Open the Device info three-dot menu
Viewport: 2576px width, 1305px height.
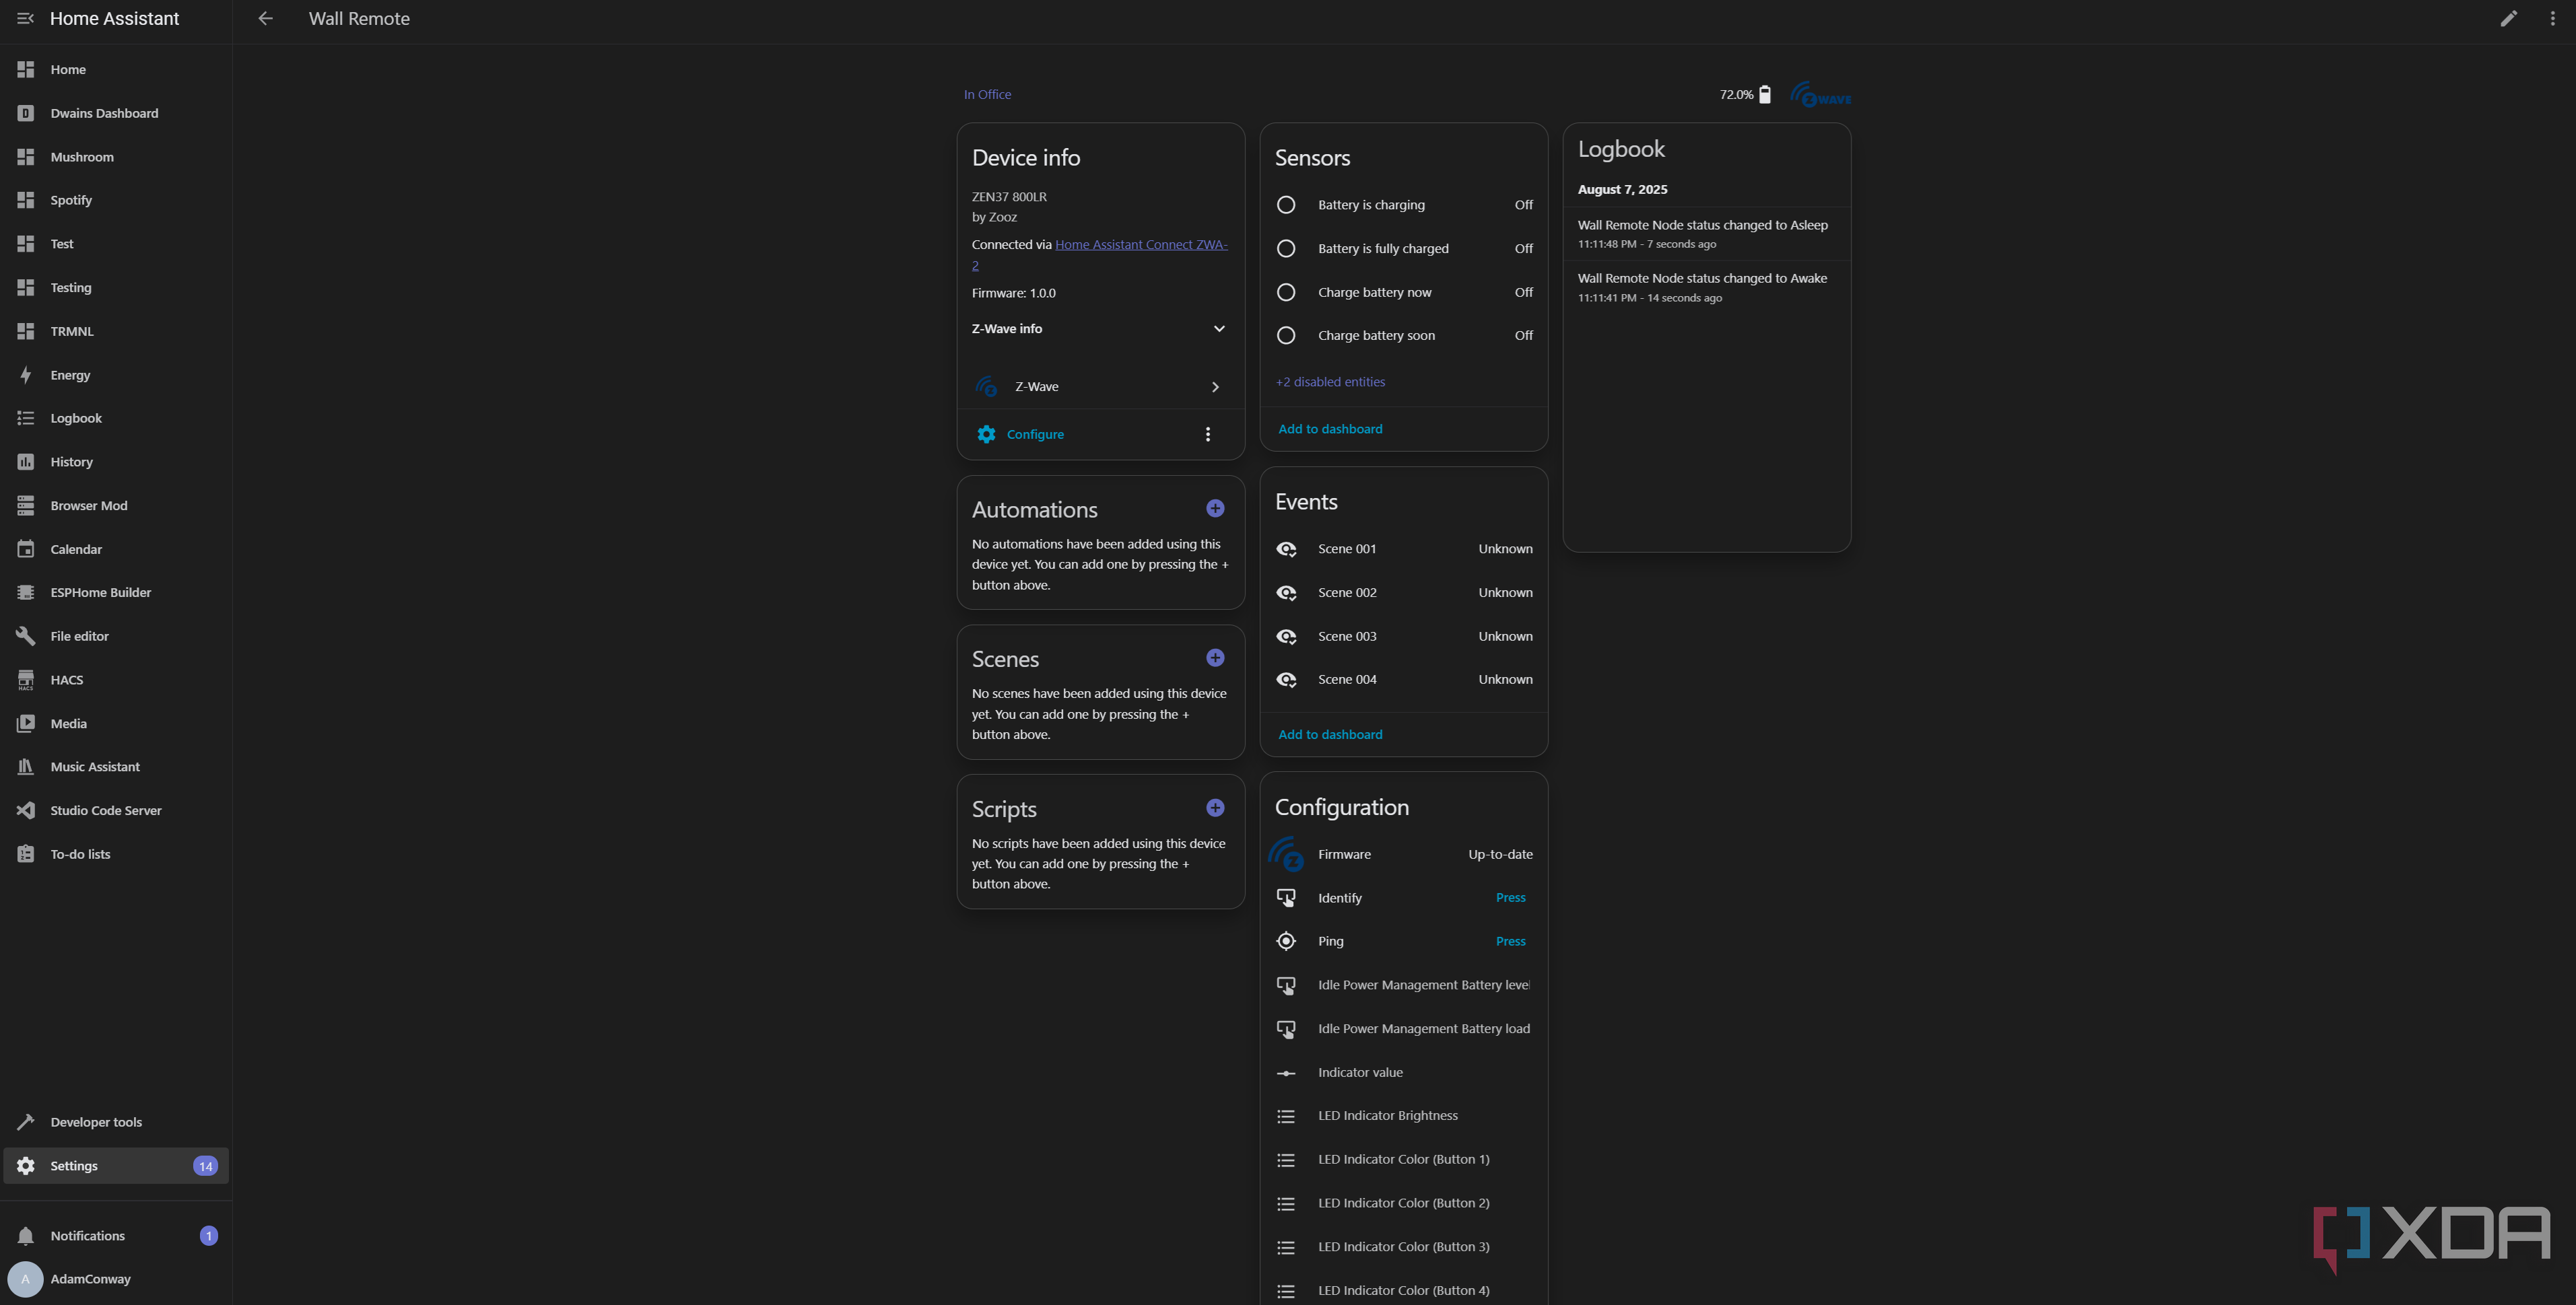pos(1208,433)
